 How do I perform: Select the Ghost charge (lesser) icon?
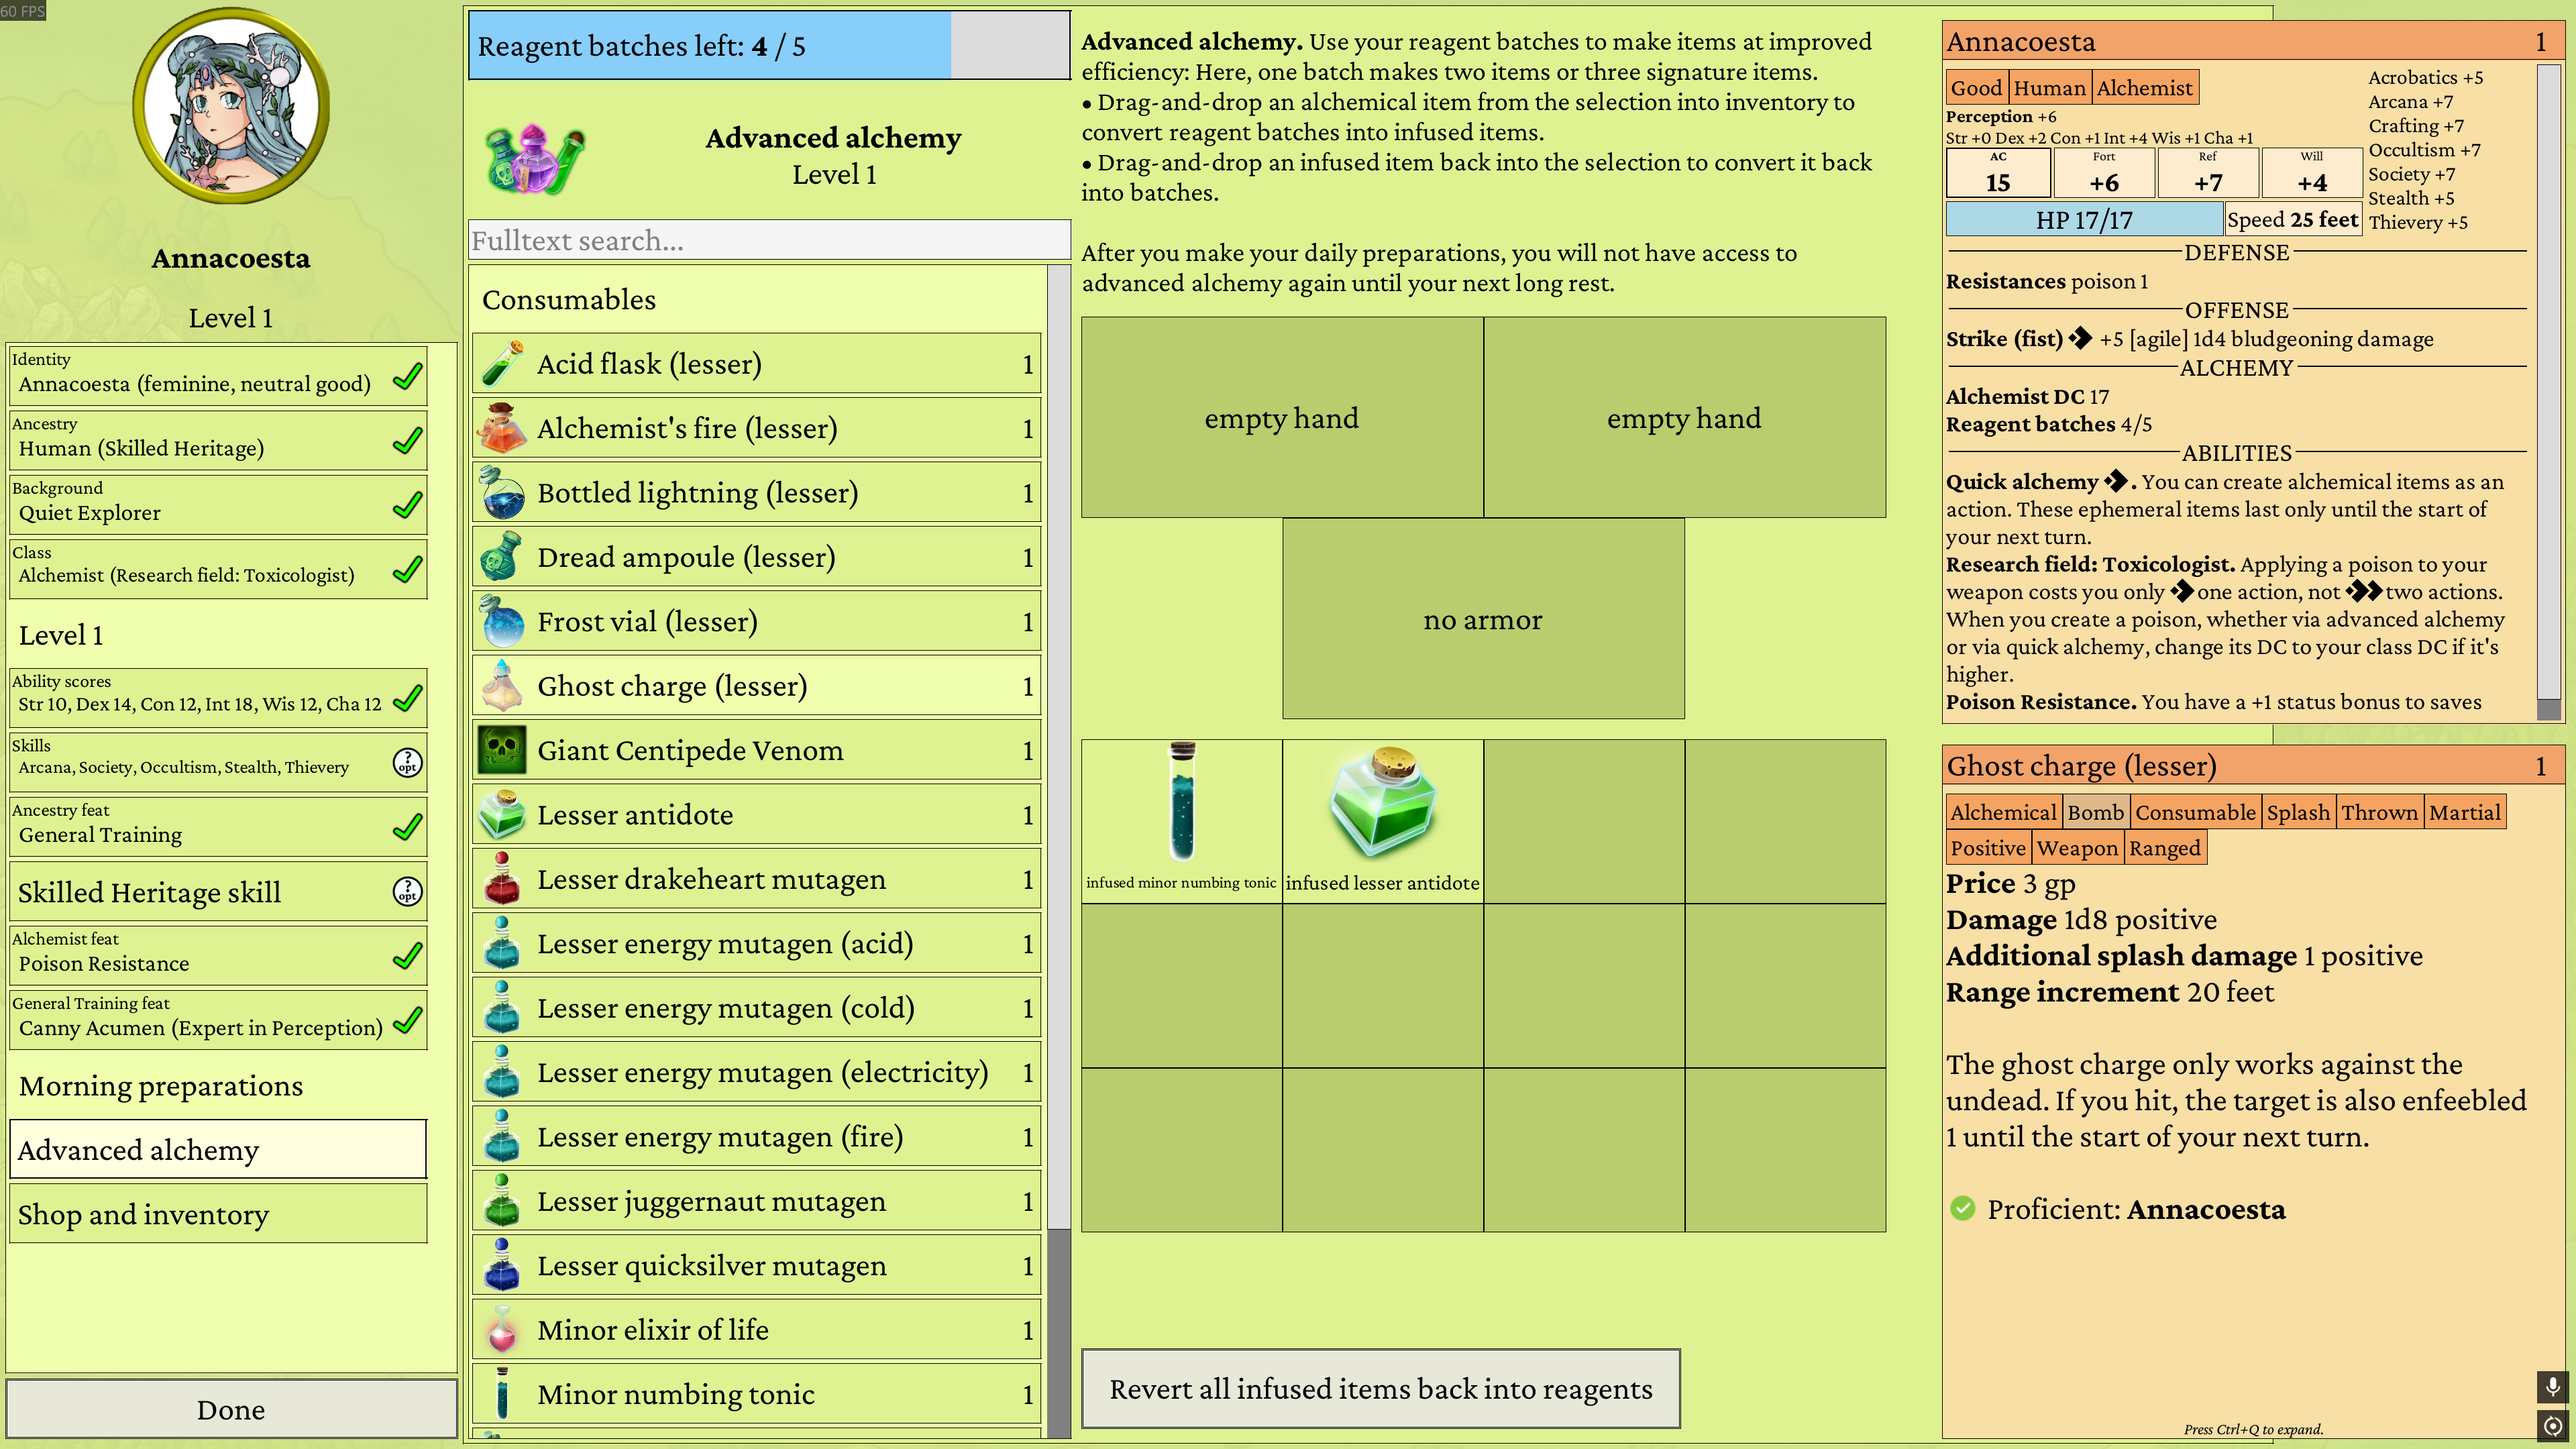502,686
